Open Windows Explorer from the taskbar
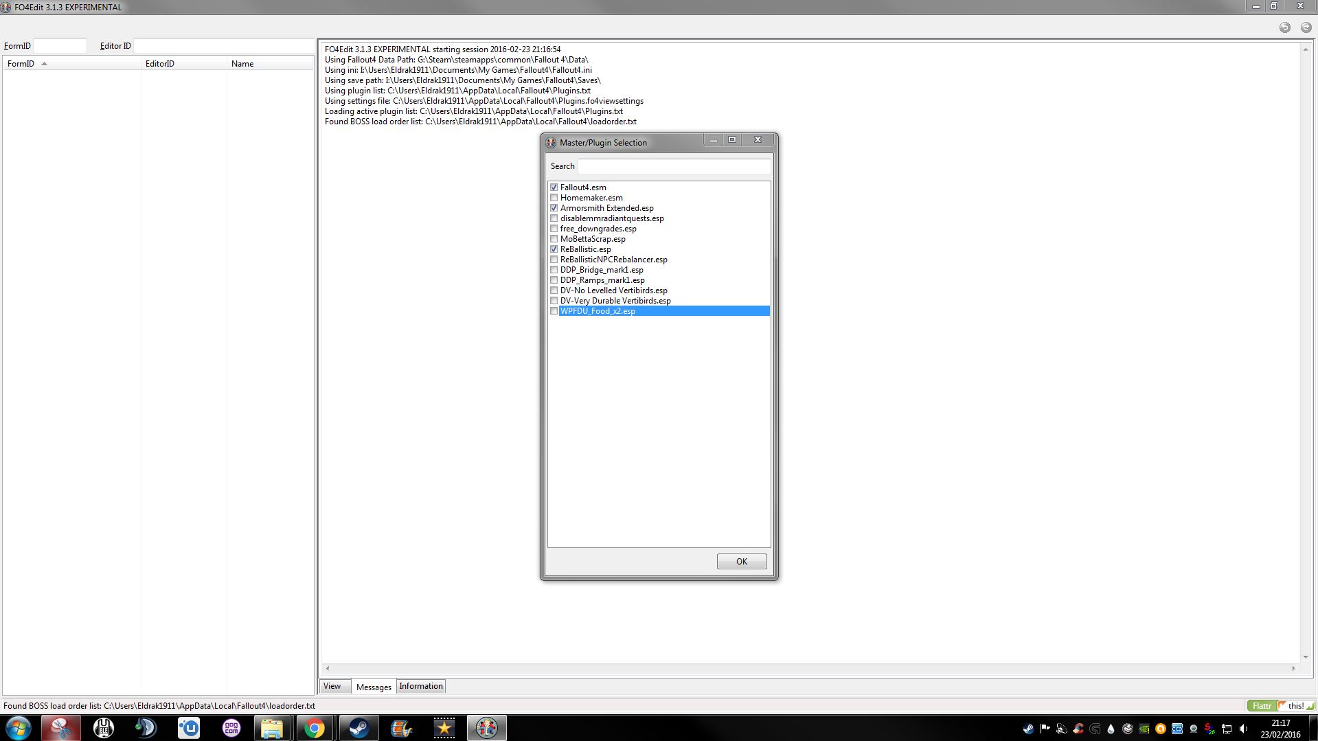 pyautogui.click(x=272, y=728)
